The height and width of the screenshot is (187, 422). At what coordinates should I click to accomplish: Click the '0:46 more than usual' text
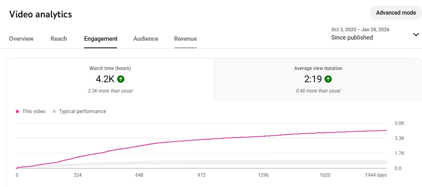coord(318,91)
